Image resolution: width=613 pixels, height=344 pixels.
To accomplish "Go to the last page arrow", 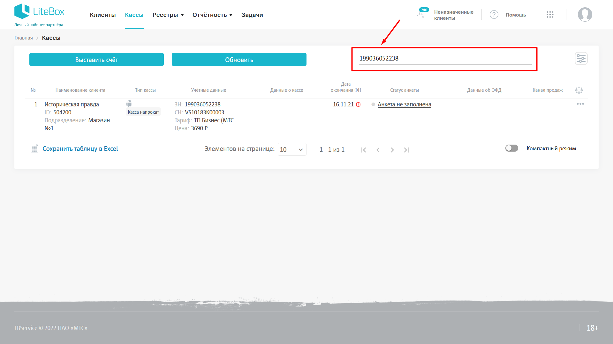I will click(407, 150).
